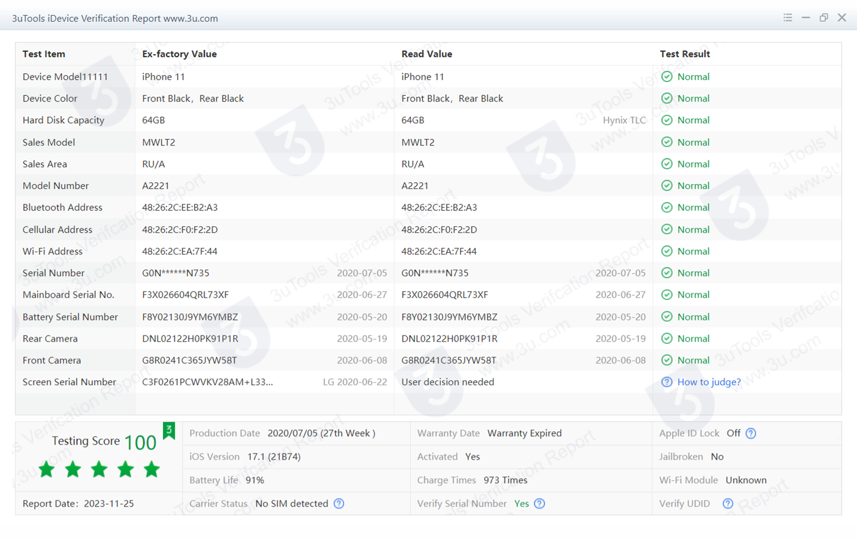
Task: Click the green Yes next to Verify Serial Number
Action: pyautogui.click(x=522, y=504)
